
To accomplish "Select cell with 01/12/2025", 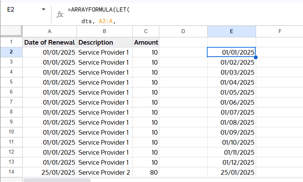I will point(232,162).
